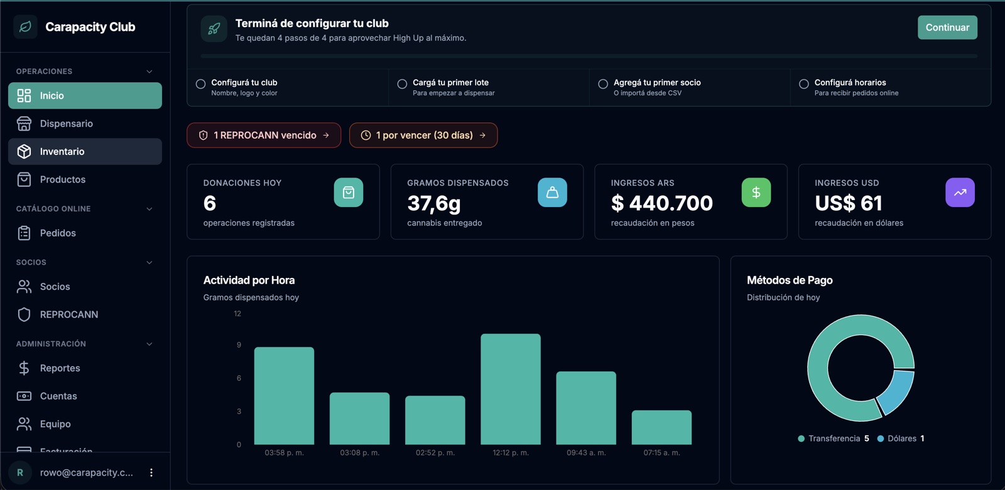Screen dimensions: 1005x490
Task: Collapse the Operaciones sidebar section
Action: coord(149,72)
